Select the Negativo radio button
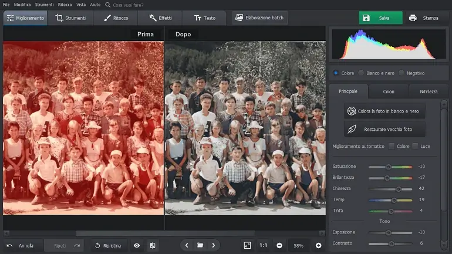Image resolution: width=452 pixels, height=254 pixels. pos(402,73)
